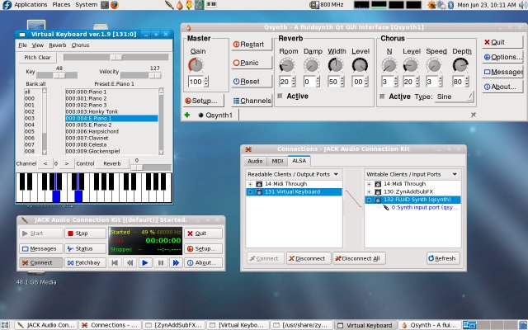This screenshot has height=330, width=528.
Task: Open About in JACK Audio Connection Kit
Action: [203, 262]
